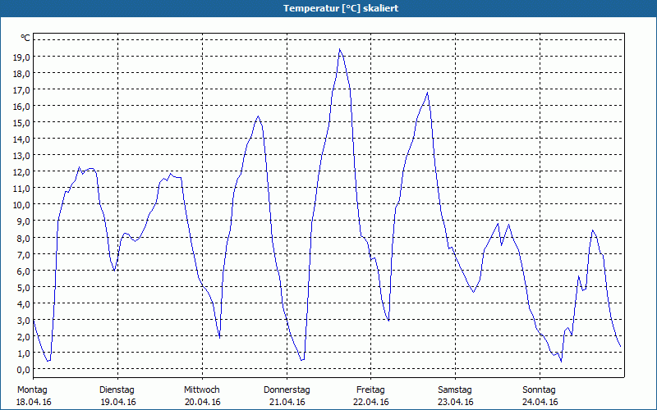Click the 7,0 axis label
The width and height of the screenshot is (657, 410).
(23, 254)
